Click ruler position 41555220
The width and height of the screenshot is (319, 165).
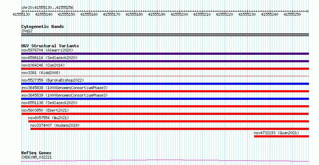(x=225, y=14)
